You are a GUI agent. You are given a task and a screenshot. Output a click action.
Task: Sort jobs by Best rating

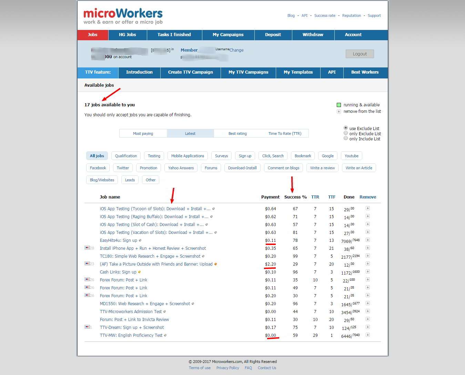click(237, 133)
